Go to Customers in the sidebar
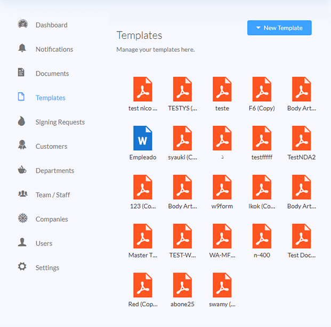Screen dimensions: 331x327 (x=51, y=146)
